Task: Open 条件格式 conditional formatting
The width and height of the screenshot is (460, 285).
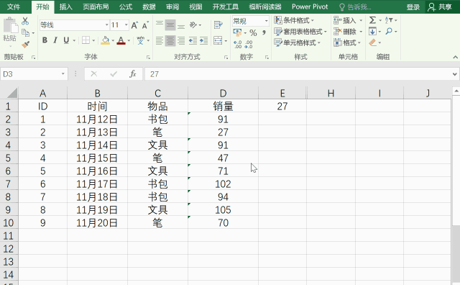Action: pos(294,20)
